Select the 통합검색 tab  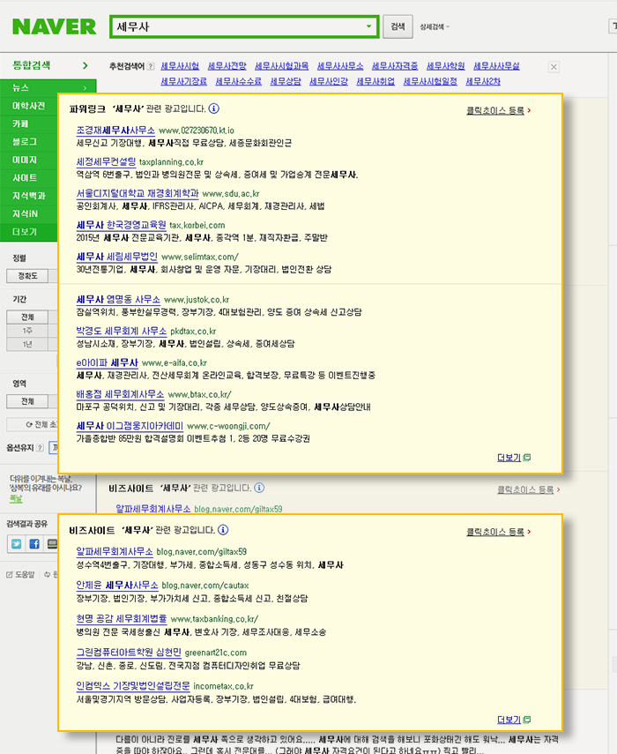tap(32, 65)
